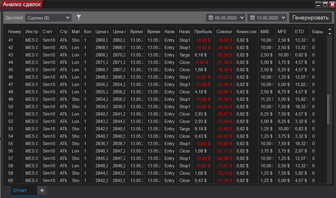Click ETD cell 15,82 $ in row 47
This screenshot has height=198, width=336.
(x=301, y=85)
